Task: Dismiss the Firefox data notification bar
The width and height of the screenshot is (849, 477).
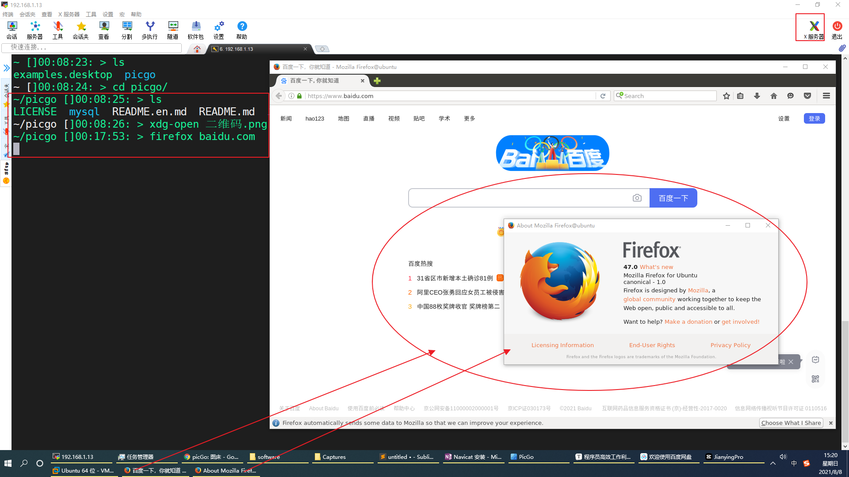Action: tap(831, 423)
